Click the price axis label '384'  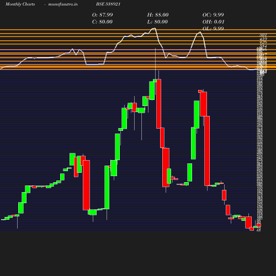[263, 46]
